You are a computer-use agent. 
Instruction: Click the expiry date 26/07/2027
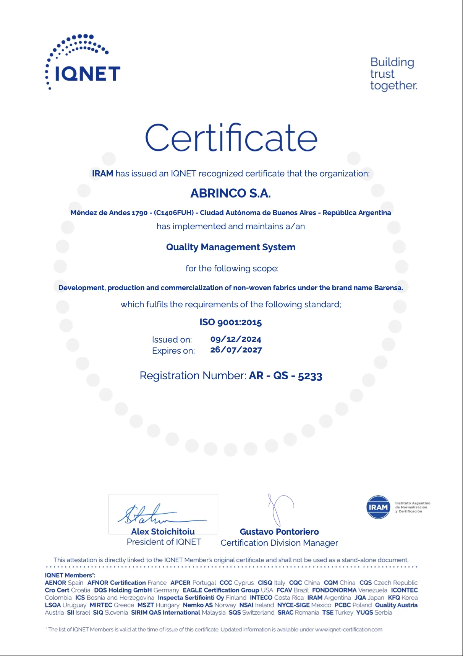(236, 350)
